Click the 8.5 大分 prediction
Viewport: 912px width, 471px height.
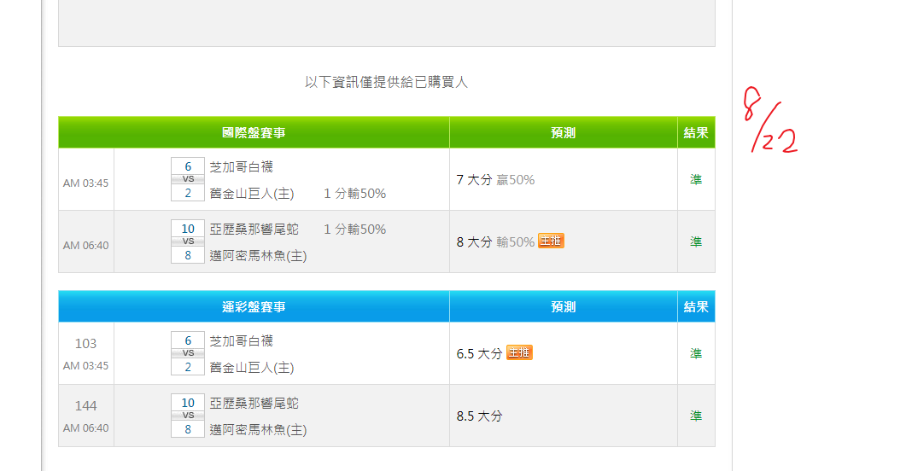pos(479,416)
